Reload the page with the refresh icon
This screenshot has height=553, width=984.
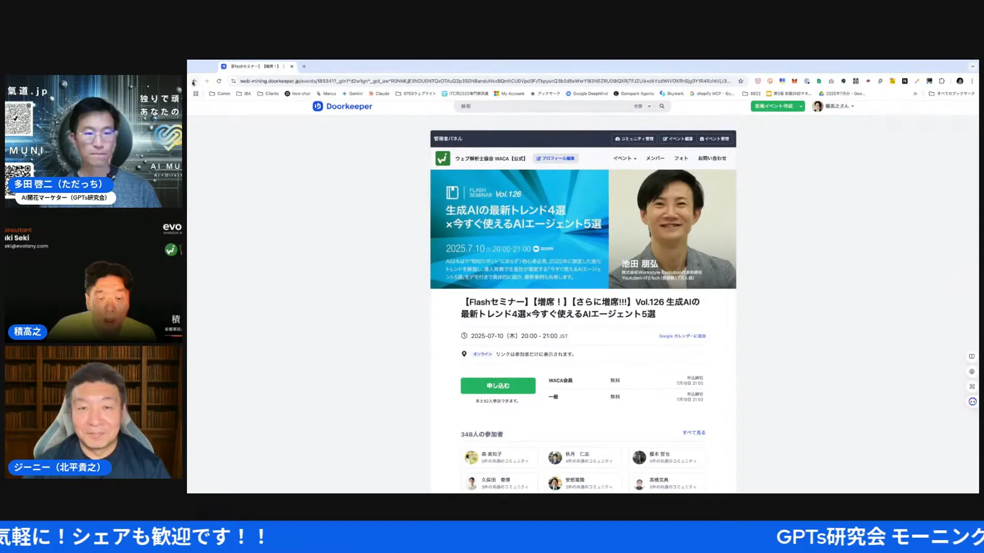pyautogui.click(x=219, y=81)
